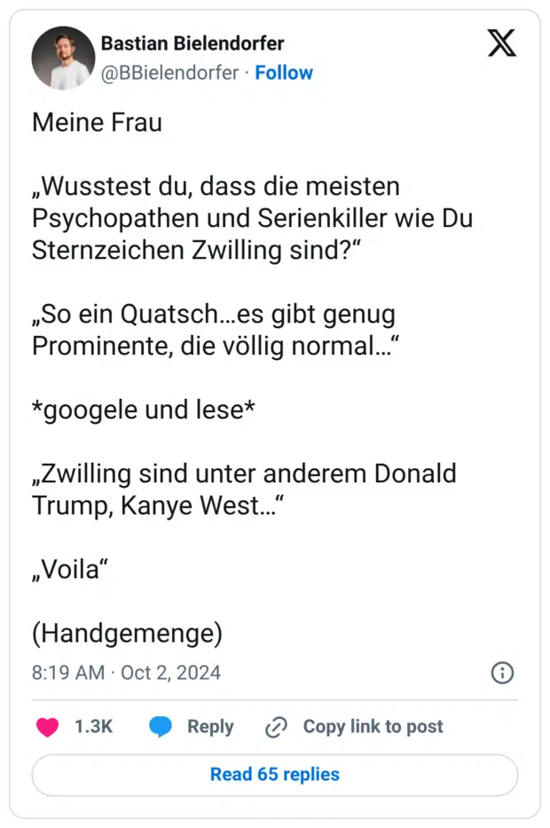
Task: Click the X brand mark top right
Action: [502, 43]
